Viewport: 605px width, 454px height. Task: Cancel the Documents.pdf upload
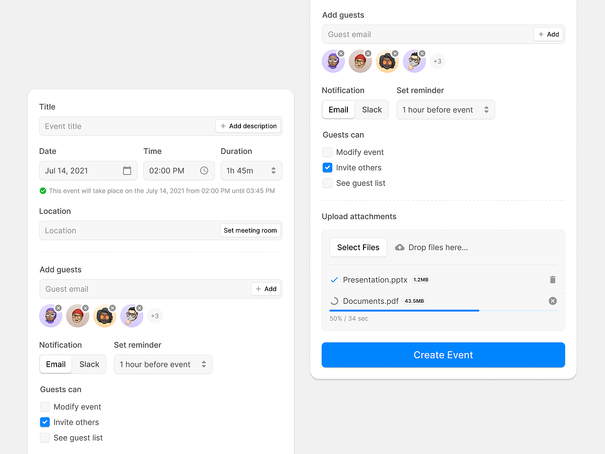coord(553,301)
